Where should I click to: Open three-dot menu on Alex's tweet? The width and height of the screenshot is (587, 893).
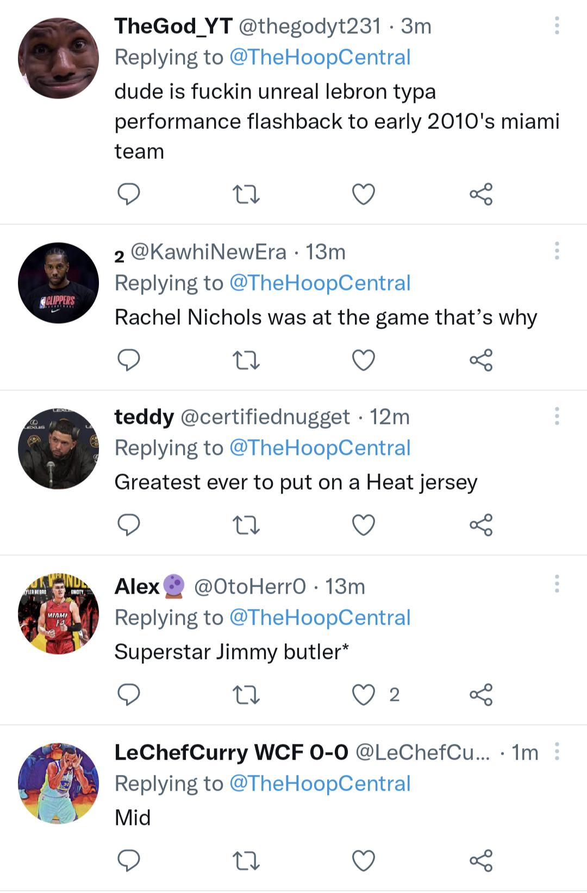click(557, 584)
